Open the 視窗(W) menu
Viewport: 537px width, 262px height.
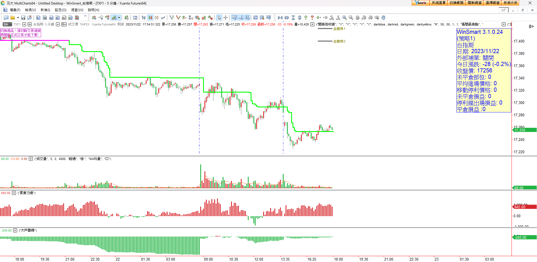pyautogui.click(x=77, y=10)
